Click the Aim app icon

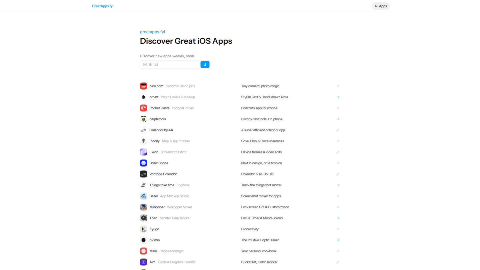tap(143, 262)
